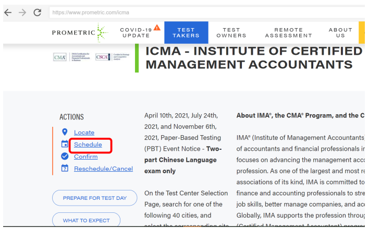Click the 'Two-part Chinese Language exam only' text
The image size is (368, 228).
183,160
